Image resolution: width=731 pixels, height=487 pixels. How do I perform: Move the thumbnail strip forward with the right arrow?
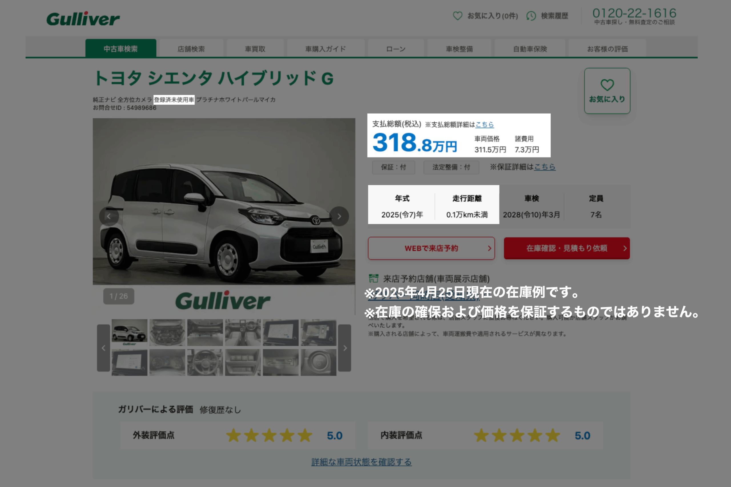coord(345,348)
